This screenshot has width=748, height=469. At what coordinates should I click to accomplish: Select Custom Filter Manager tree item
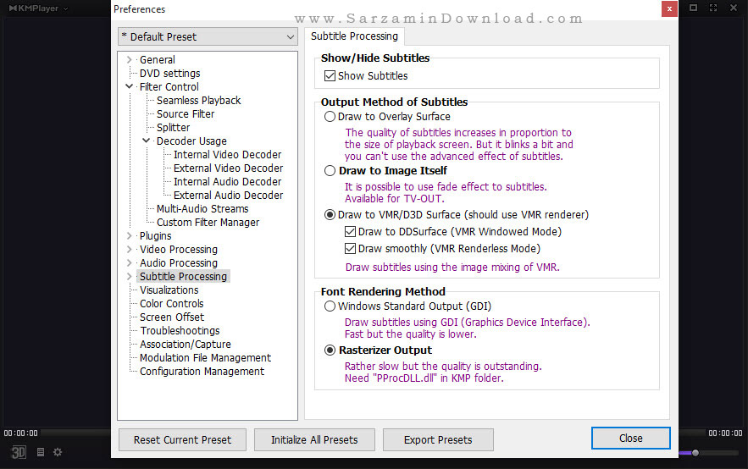pos(208,223)
